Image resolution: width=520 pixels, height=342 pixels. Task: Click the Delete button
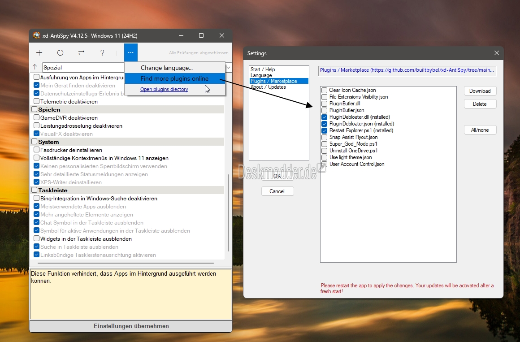point(480,104)
